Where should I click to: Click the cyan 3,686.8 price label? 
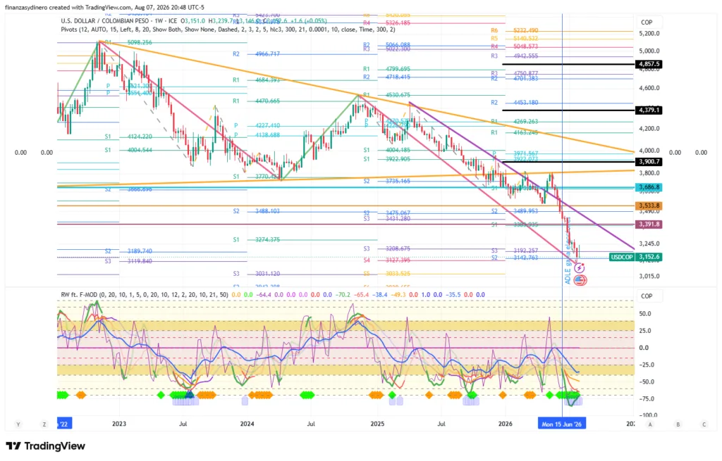pyautogui.click(x=649, y=187)
